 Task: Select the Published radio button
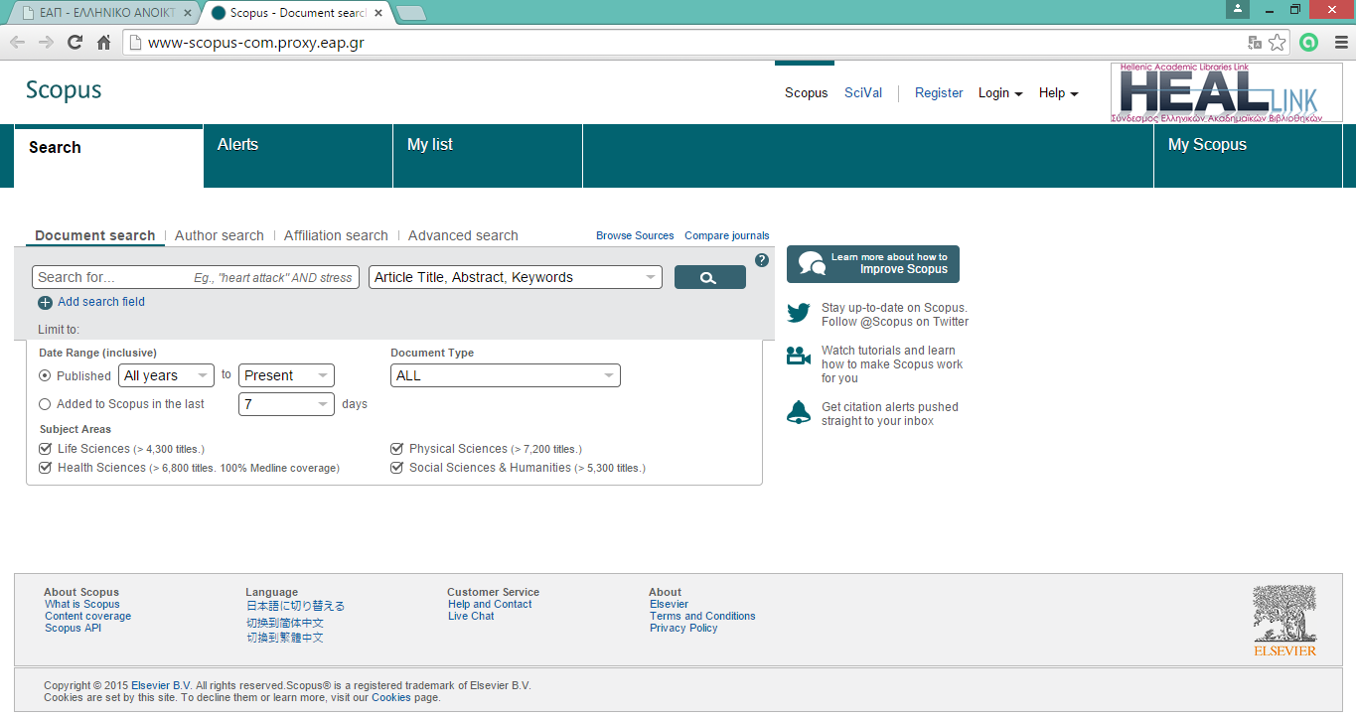tap(45, 376)
